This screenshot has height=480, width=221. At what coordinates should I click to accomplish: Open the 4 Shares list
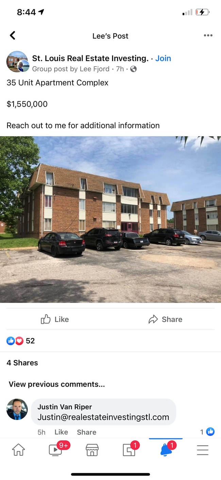22,363
